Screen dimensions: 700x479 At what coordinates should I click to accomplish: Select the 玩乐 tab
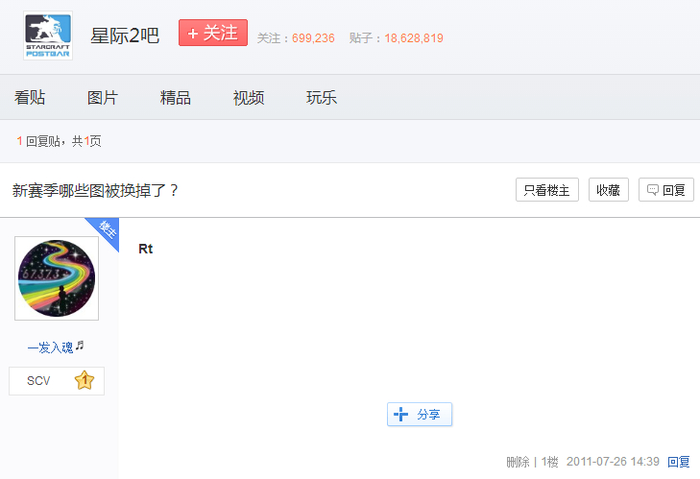pos(322,97)
